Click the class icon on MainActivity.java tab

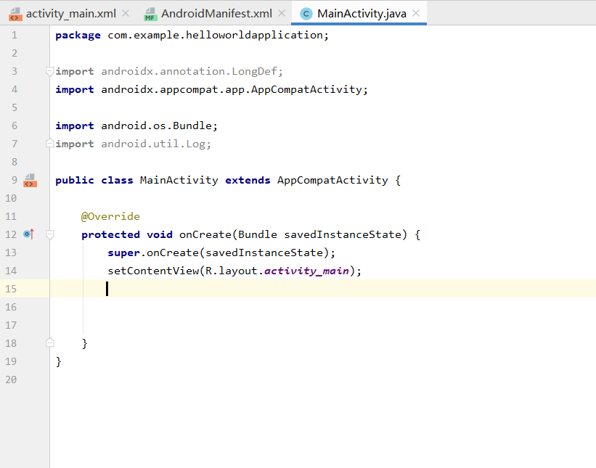[x=306, y=14]
